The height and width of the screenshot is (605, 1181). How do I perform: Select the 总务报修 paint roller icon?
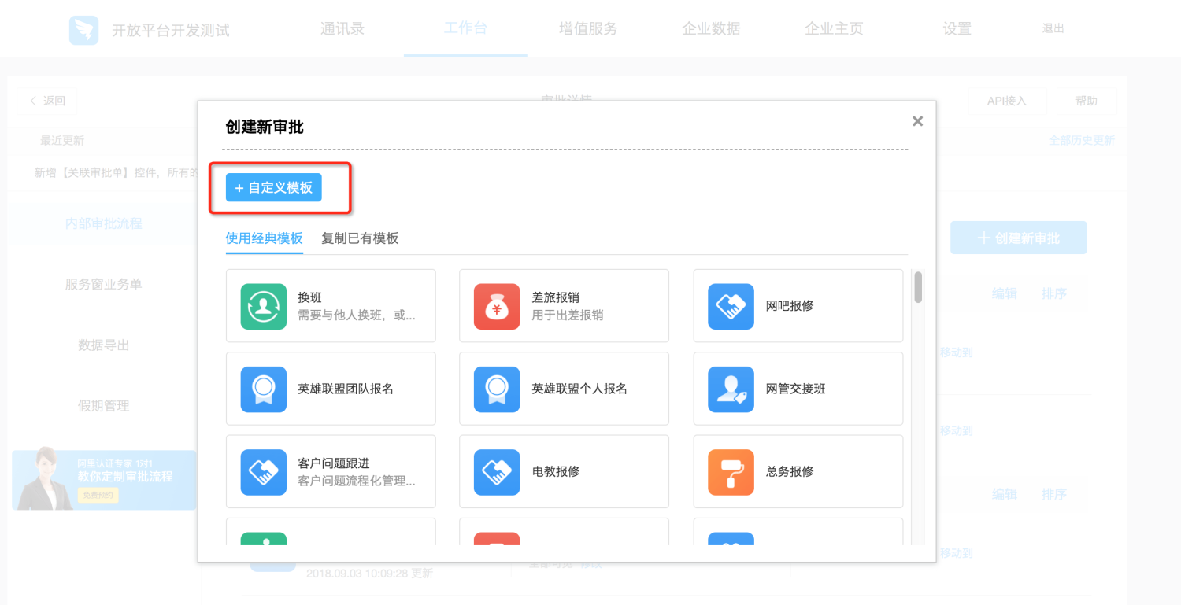[731, 472]
